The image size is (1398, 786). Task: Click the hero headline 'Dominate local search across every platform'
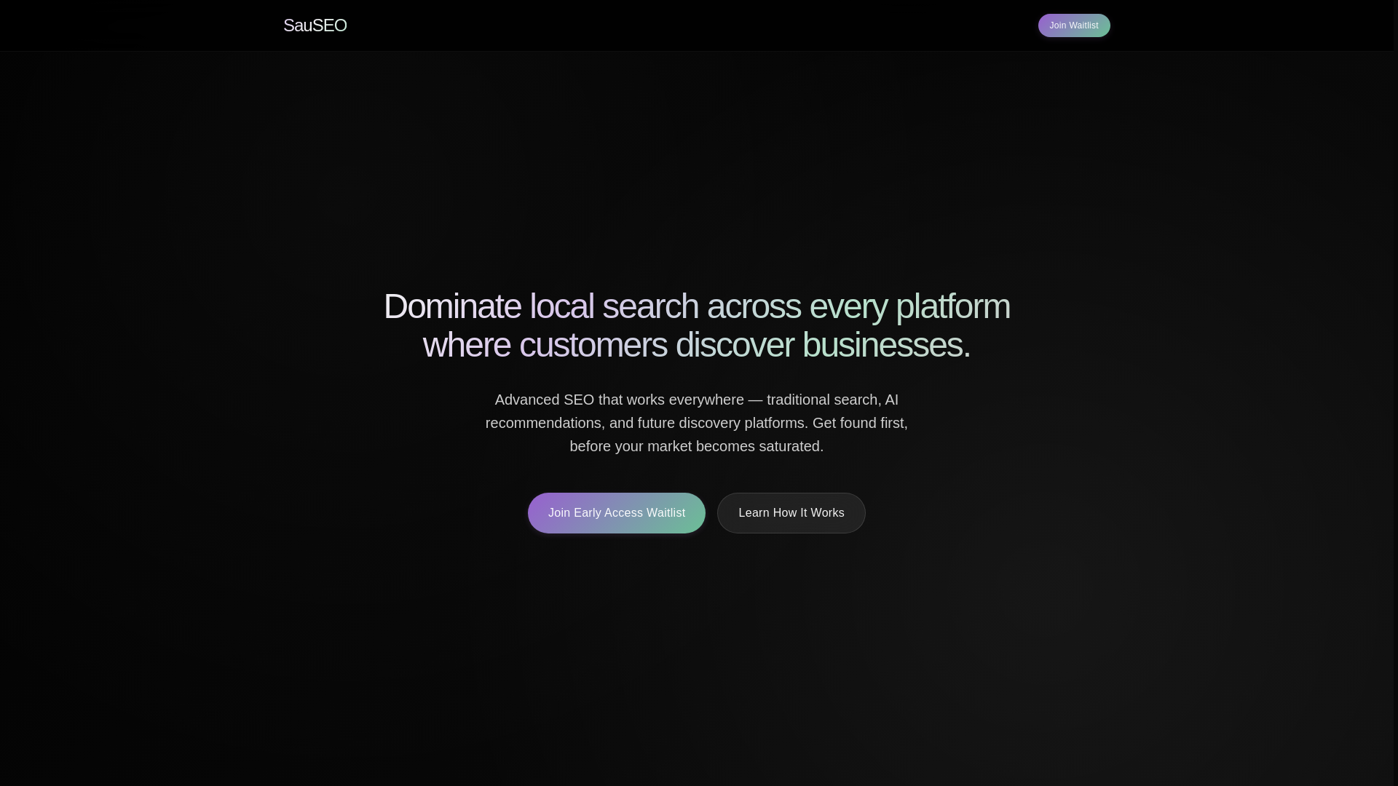coord(697,325)
